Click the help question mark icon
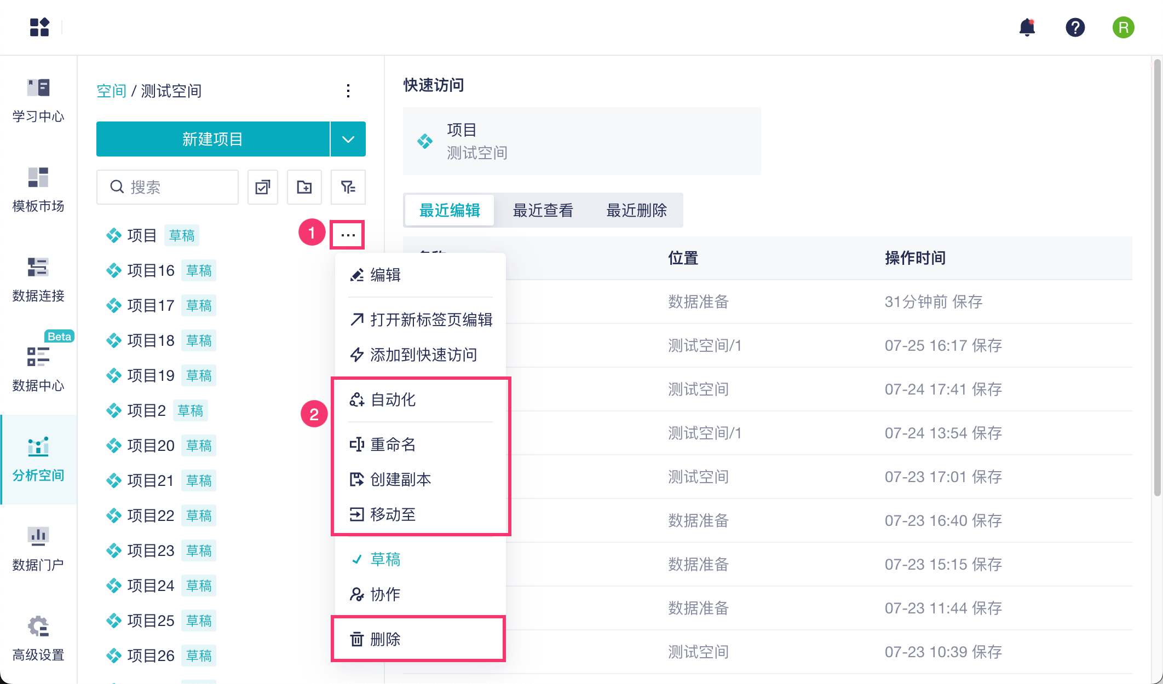Image resolution: width=1163 pixels, height=684 pixels. pos(1075,27)
